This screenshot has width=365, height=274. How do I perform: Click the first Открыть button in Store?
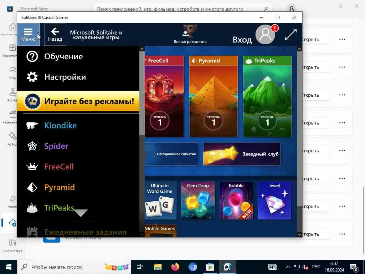[x=316, y=39]
